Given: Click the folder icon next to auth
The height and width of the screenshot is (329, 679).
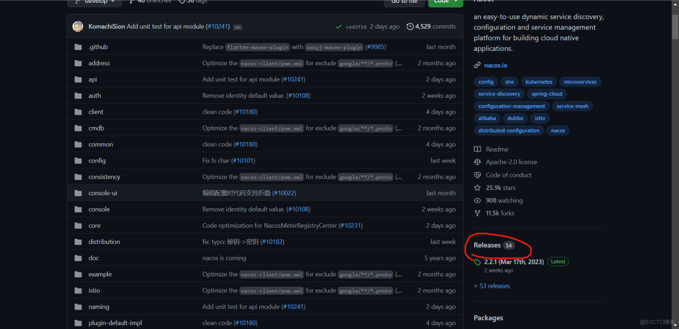Looking at the screenshot, I should (x=78, y=96).
